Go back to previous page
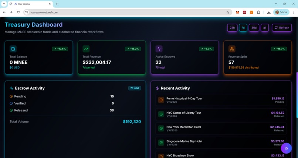The height and width of the screenshot is (158, 298). pyautogui.click(x=4, y=12)
